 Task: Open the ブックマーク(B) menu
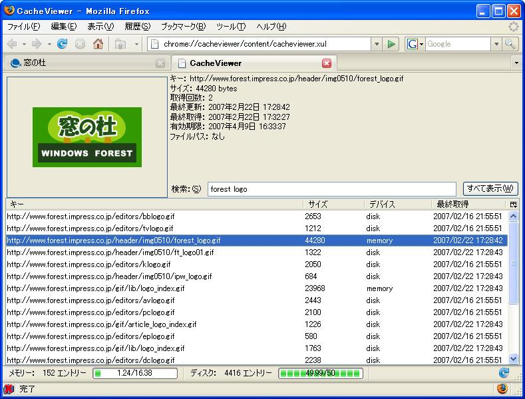click(183, 27)
